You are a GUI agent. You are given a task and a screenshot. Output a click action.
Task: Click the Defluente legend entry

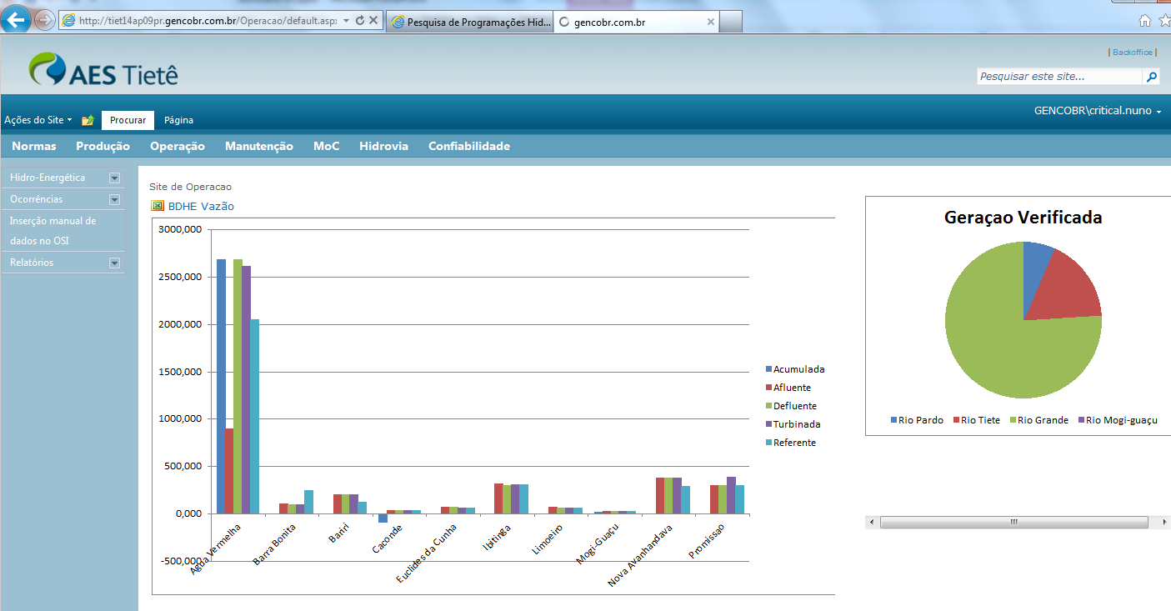792,406
